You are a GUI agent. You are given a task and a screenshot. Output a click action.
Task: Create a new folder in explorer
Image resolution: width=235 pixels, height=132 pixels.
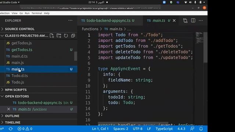point(59,36)
